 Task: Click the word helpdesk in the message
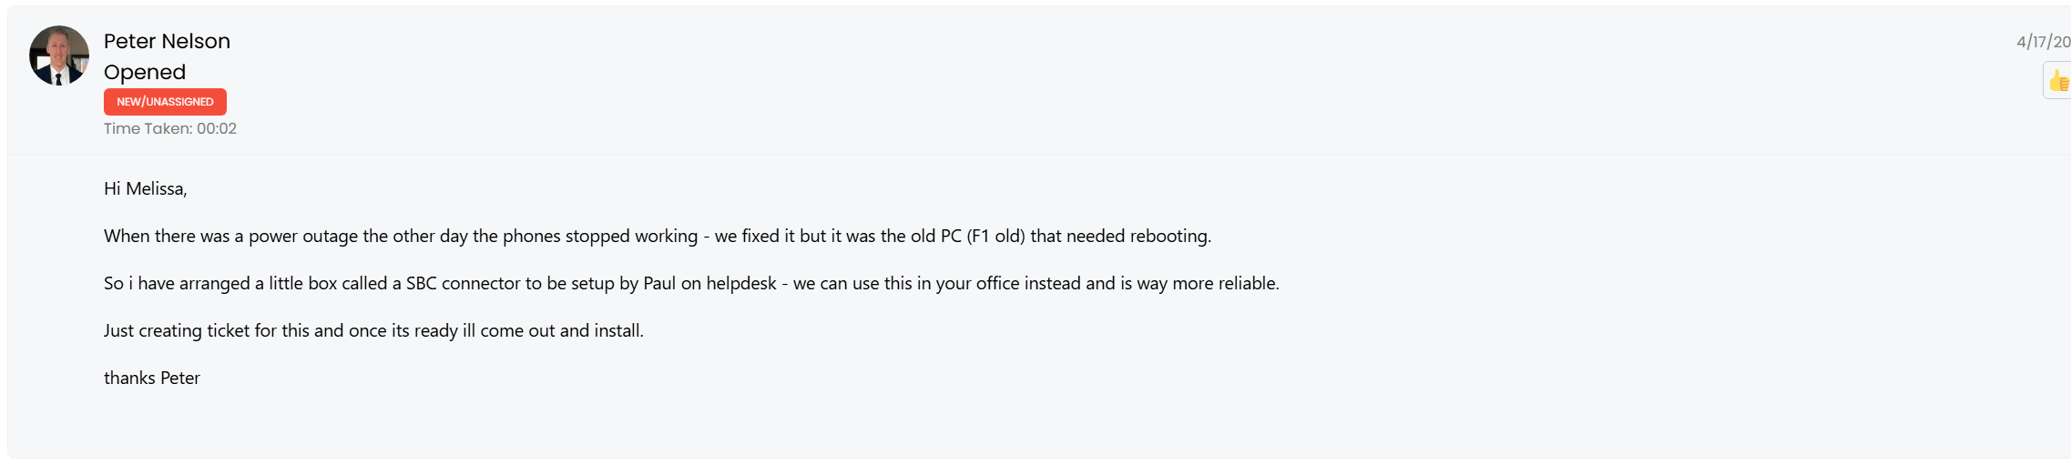(x=741, y=283)
